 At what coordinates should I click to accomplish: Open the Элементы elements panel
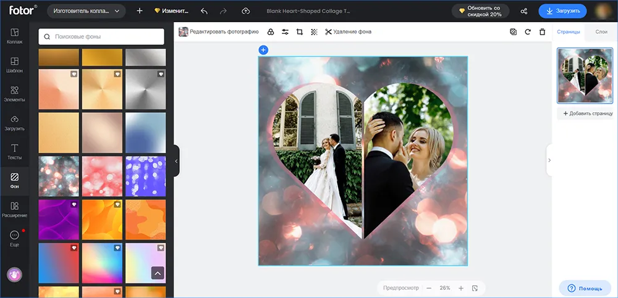(15, 94)
